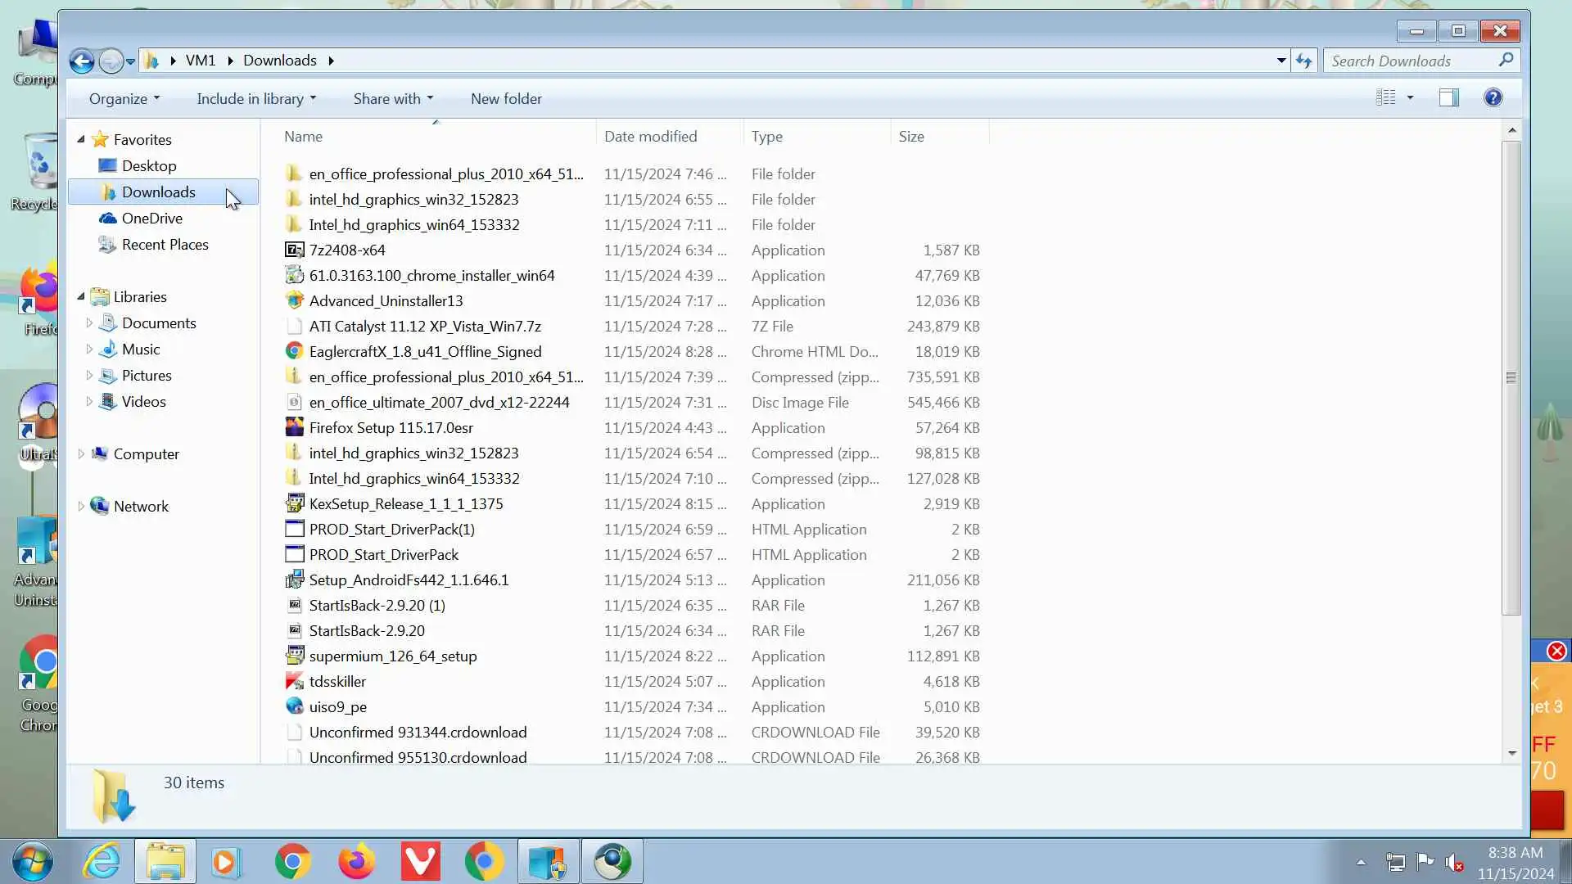Collapse the Libraries tree section
The height and width of the screenshot is (884, 1572).
coord(80,296)
